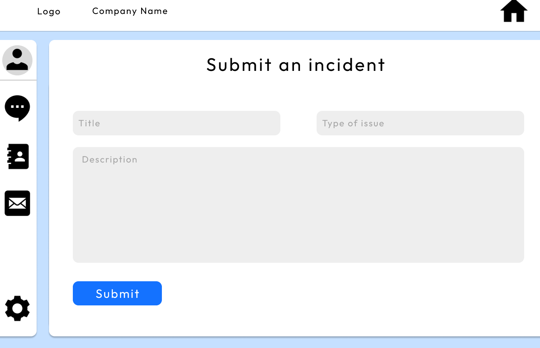This screenshot has width=540, height=348.
Task: Select the contacts address book icon
Action: pyautogui.click(x=17, y=156)
